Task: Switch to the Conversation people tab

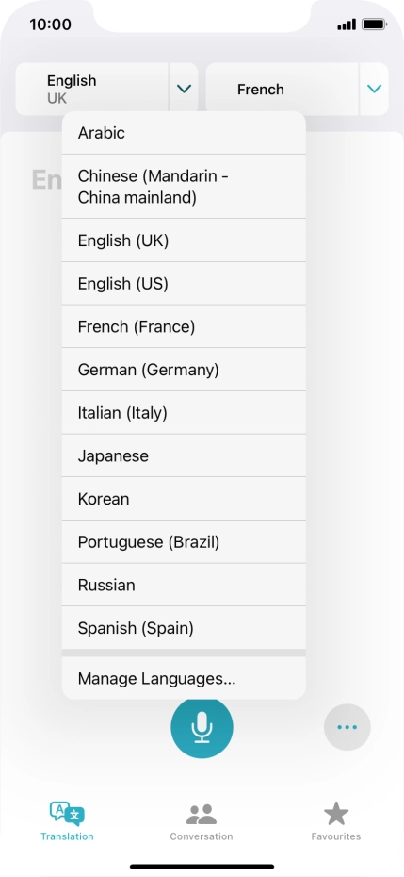Action: tap(202, 821)
